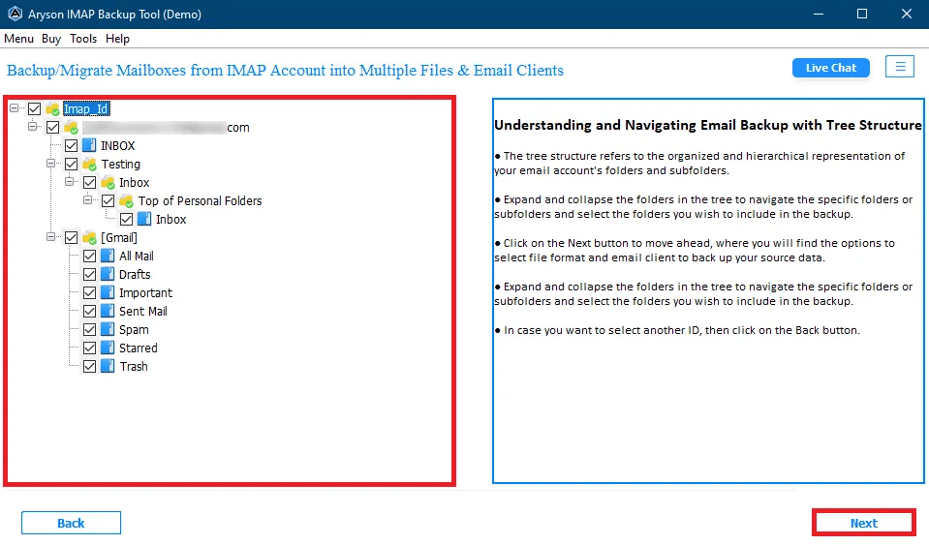Viewport: 929px width, 545px height.
Task: Proceed with the Next button
Action: [x=864, y=523]
